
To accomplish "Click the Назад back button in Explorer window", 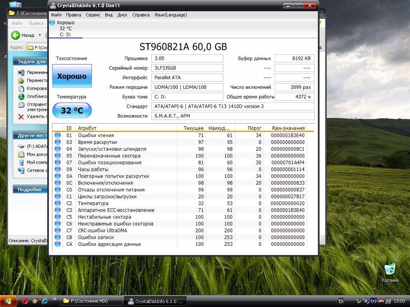I will tap(23, 35).
